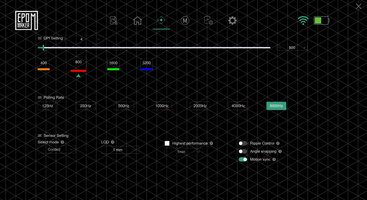Click the document search icon in navigation
367x200 pixels.
click(x=114, y=21)
